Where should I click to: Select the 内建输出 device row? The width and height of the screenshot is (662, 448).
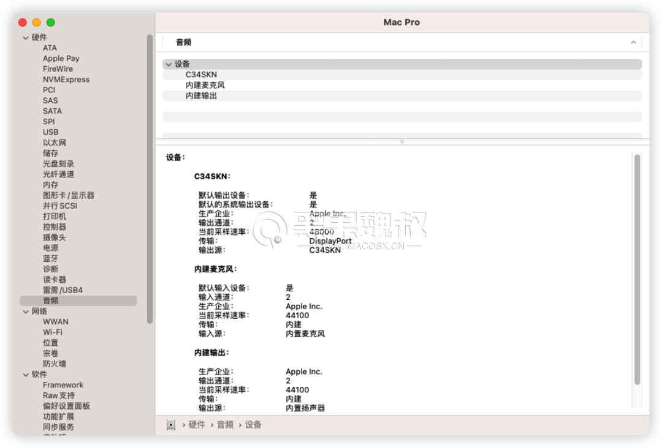[402, 95]
